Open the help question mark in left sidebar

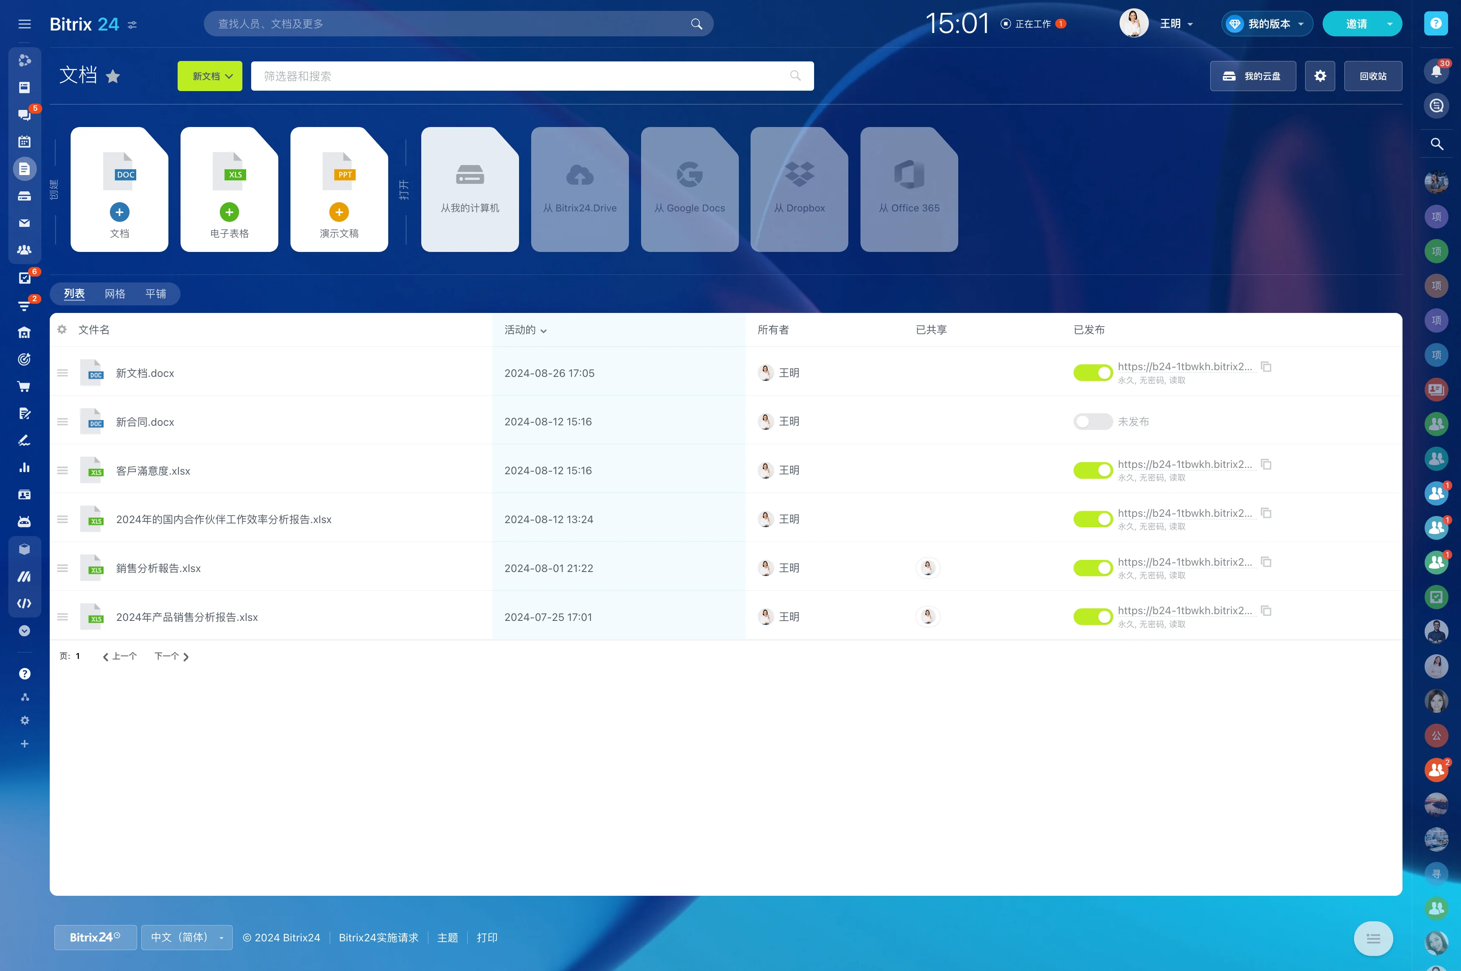[25, 674]
